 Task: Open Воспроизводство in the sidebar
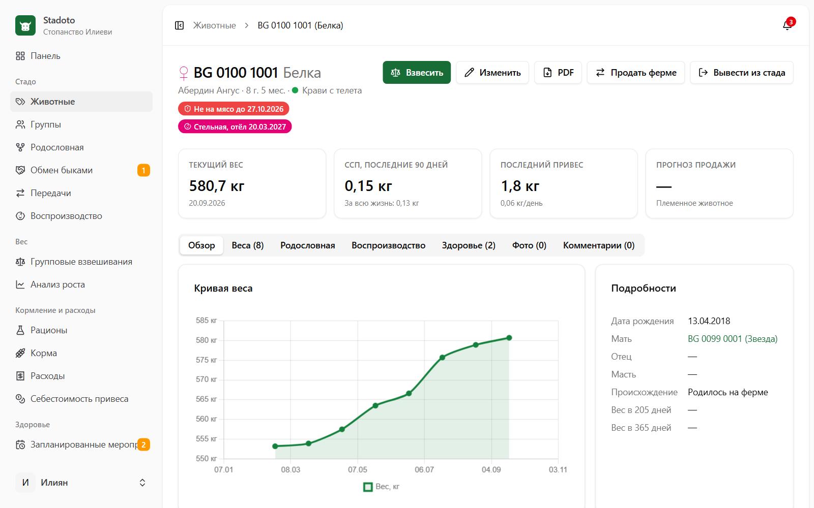click(x=81, y=216)
